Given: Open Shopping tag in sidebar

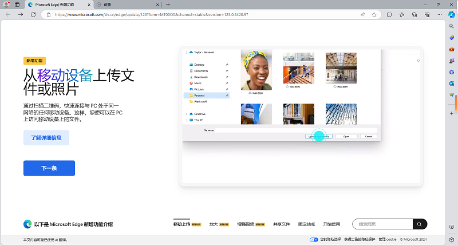Looking at the screenshot, I should 452,38.
